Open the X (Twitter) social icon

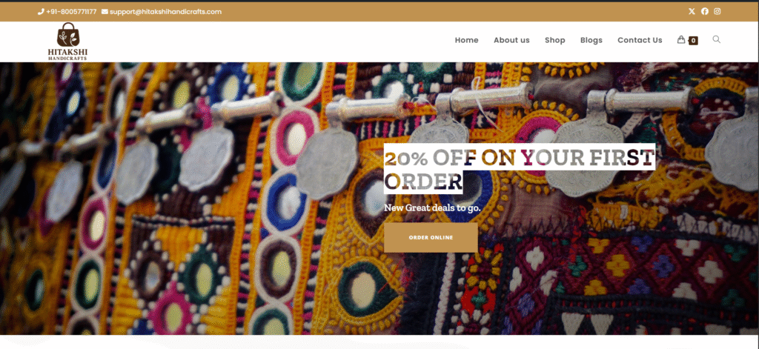(692, 12)
